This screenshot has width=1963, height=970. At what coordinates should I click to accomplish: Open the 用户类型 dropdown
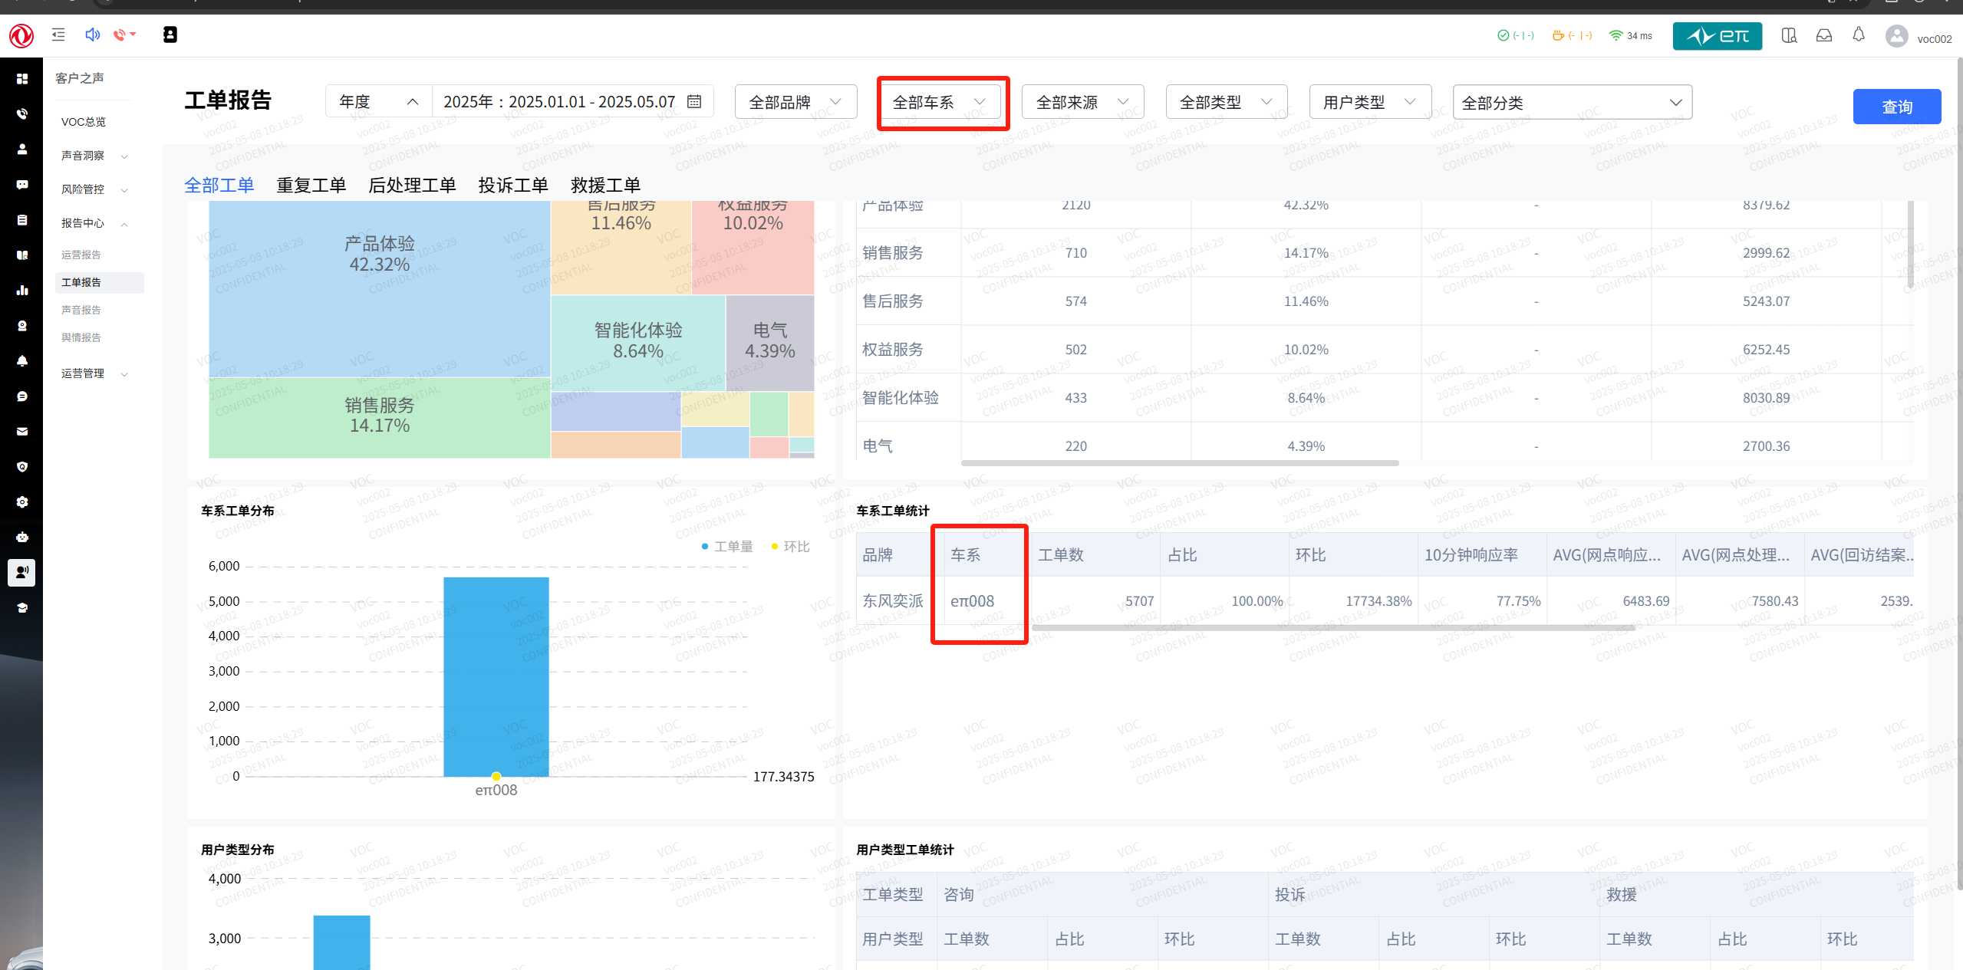pyautogui.click(x=1370, y=102)
